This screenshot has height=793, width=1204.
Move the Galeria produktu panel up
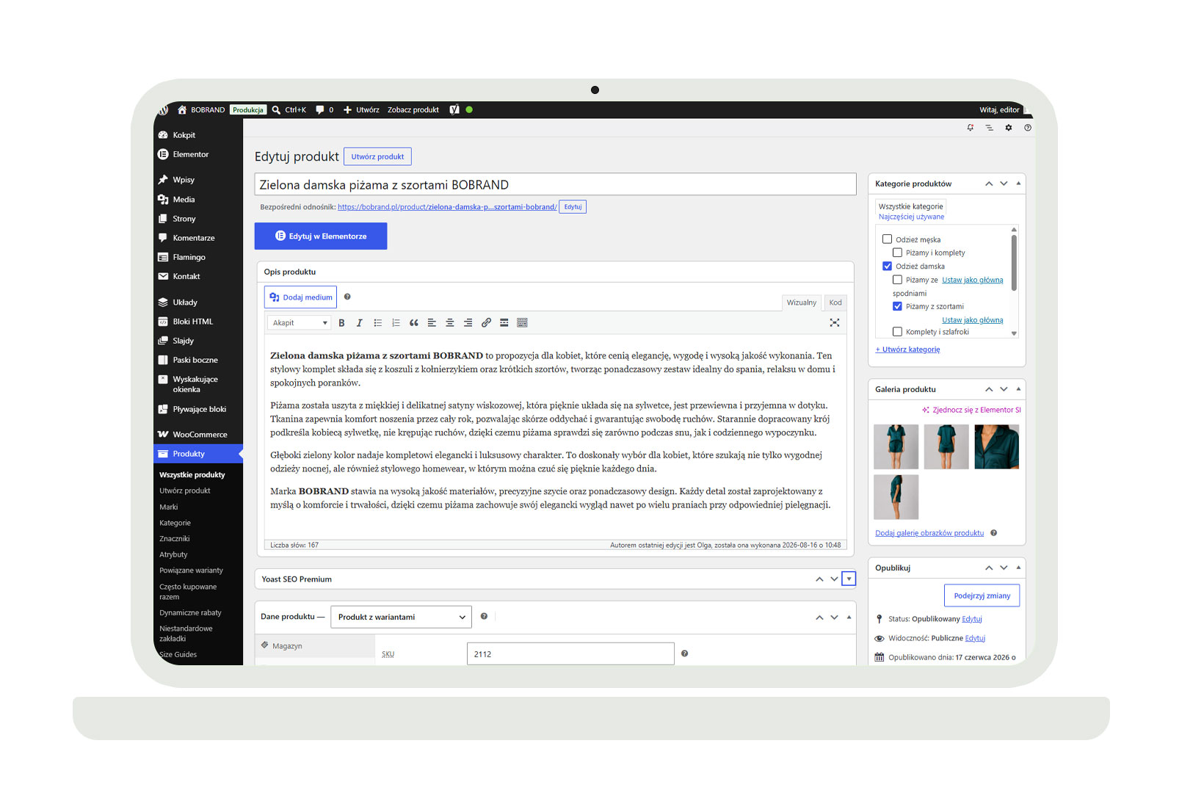(x=989, y=389)
